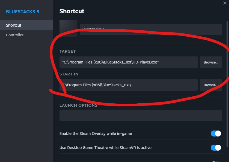The height and width of the screenshot is (162, 229).
Task: Click the Shortcut page heading
Action: [72, 11]
